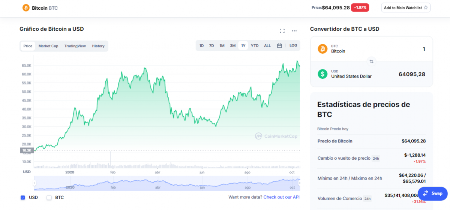The width and height of the screenshot is (450, 210).
Task: Open the calendar date range picker
Action: [x=279, y=46]
